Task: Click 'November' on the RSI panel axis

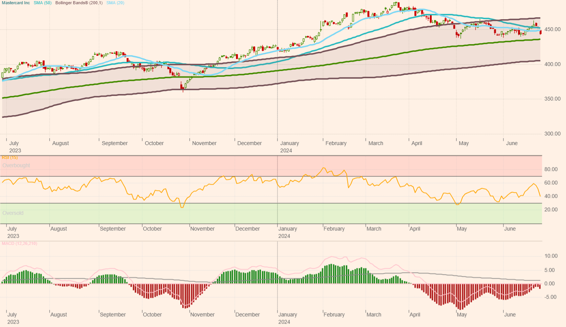Action: (203, 229)
